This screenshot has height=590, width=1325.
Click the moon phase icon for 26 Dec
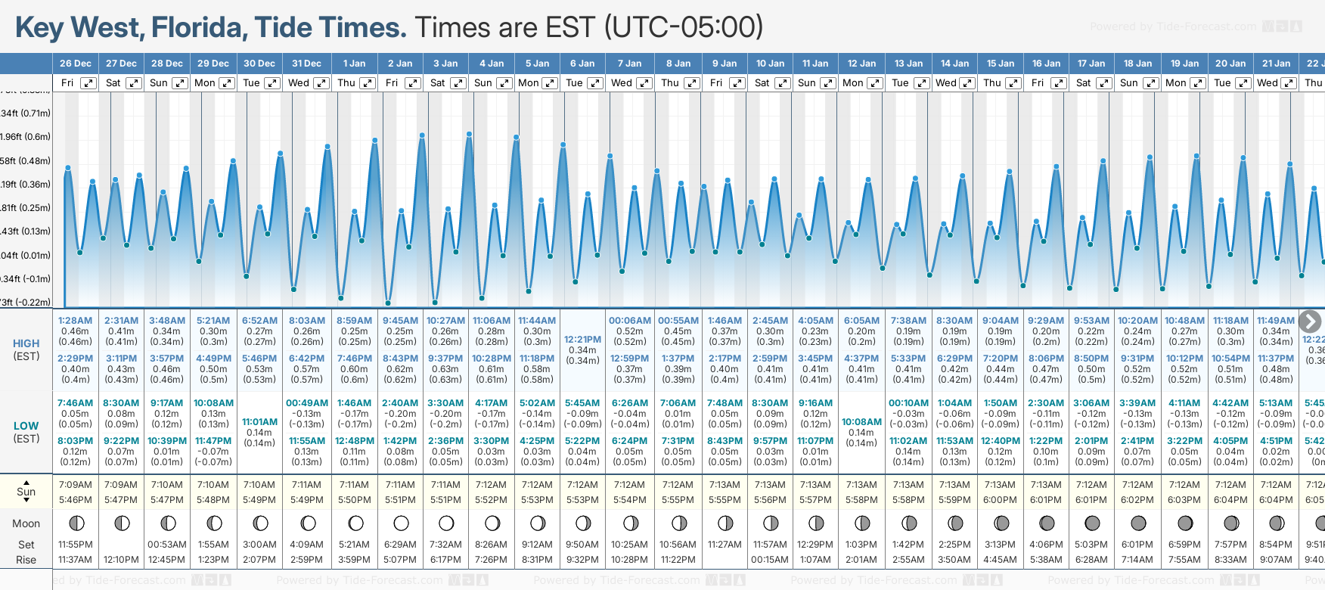point(76,523)
